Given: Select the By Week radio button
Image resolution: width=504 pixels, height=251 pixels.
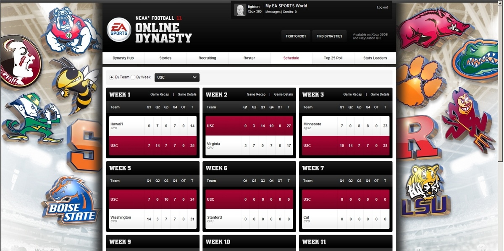Looking at the screenshot, I should click(x=133, y=78).
